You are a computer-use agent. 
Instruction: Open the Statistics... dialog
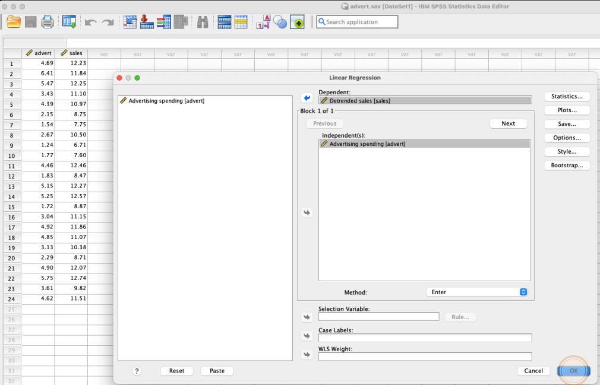[x=567, y=97]
